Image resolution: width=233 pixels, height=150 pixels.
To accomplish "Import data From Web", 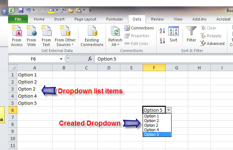I will [31, 36].
